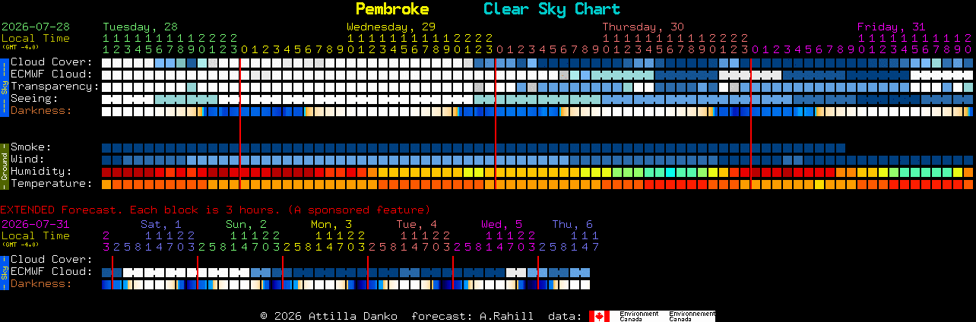Click the date text 2026-07-31
The image size is (976, 322).
(36, 224)
